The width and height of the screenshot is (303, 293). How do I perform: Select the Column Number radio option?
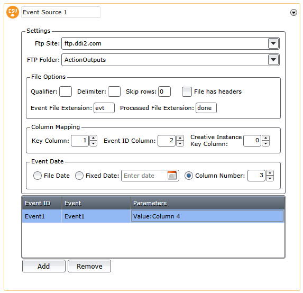coord(189,176)
